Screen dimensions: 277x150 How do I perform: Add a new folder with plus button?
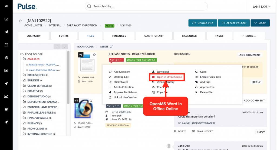click(x=57, y=47)
